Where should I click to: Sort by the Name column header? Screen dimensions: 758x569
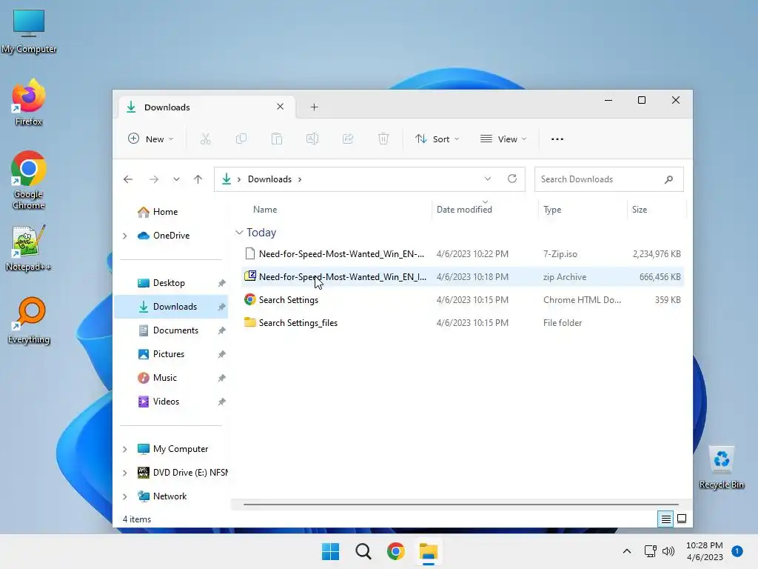pyautogui.click(x=265, y=210)
